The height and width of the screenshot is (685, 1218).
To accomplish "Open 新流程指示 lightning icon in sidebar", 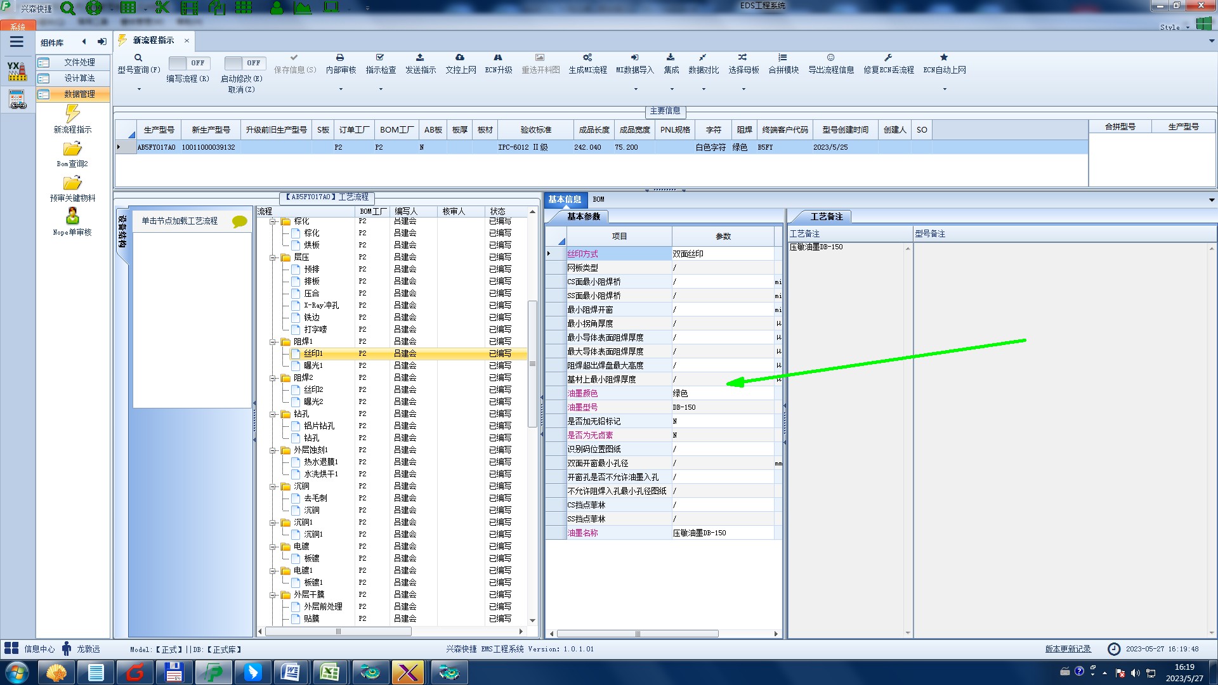I will click(72, 114).
